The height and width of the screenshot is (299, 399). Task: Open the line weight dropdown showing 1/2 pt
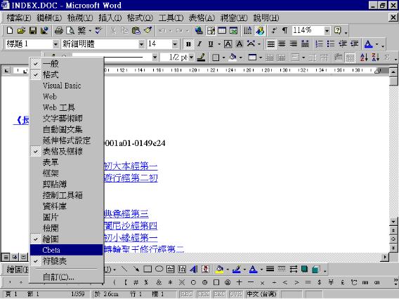pos(191,58)
